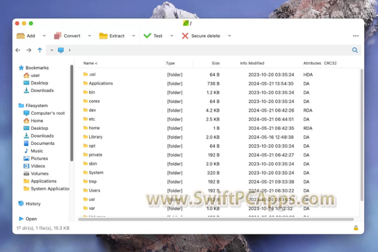The height and width of the screenshot is (252, 378).
Task: Click the green Test checkmark icon
Action: (148, 36)
